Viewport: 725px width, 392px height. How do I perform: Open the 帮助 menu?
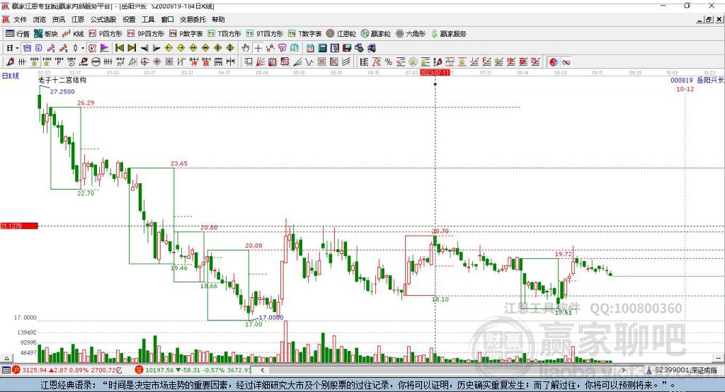[x=218, y=19]
